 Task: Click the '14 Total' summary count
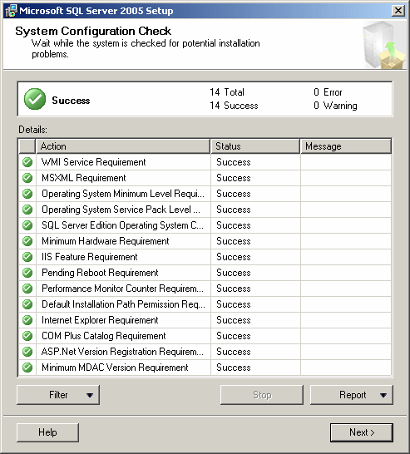click(227, 92)
